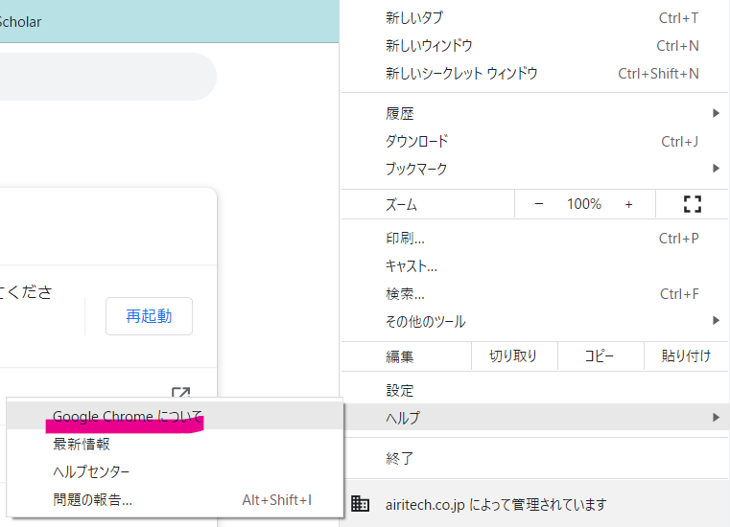Select the キャスト... cast option
Screen dimensions: 730x527
click(534, 266)
